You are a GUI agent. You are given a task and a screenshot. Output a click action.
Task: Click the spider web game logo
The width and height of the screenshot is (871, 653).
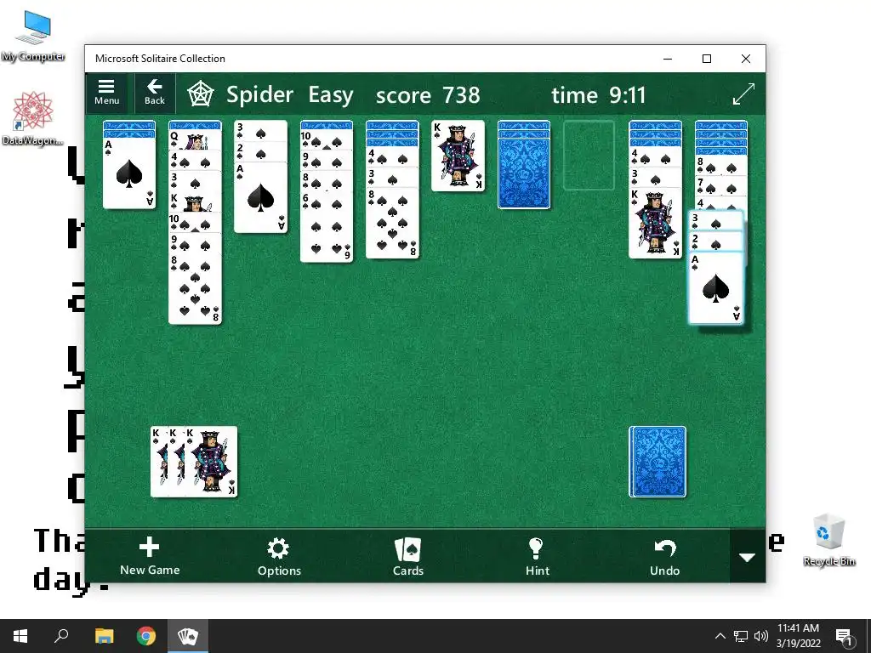[201, 94]
